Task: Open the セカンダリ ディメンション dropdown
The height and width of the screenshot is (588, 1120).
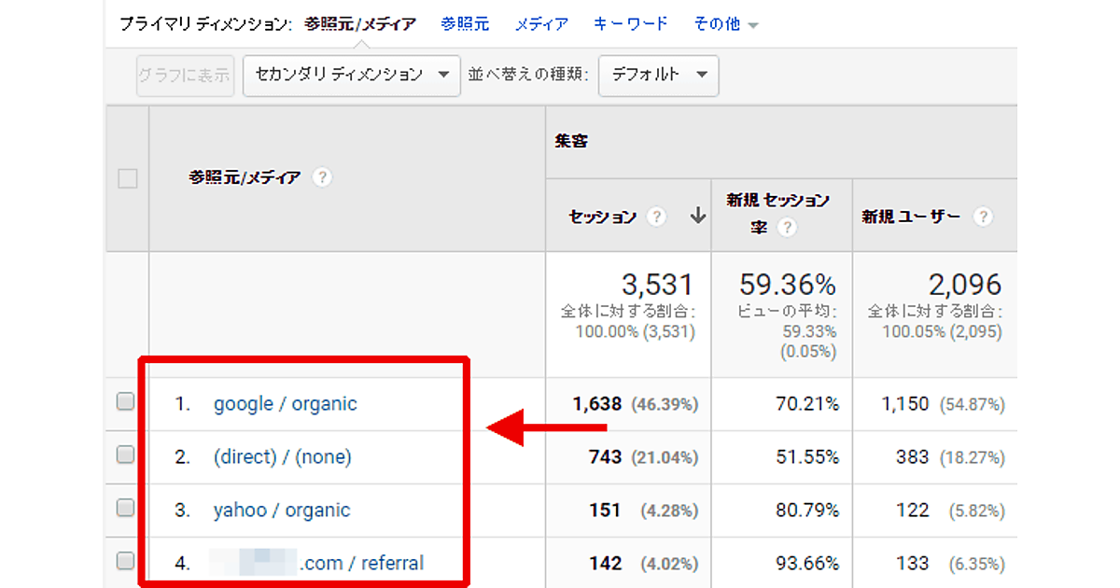Action: click(352, 75)
